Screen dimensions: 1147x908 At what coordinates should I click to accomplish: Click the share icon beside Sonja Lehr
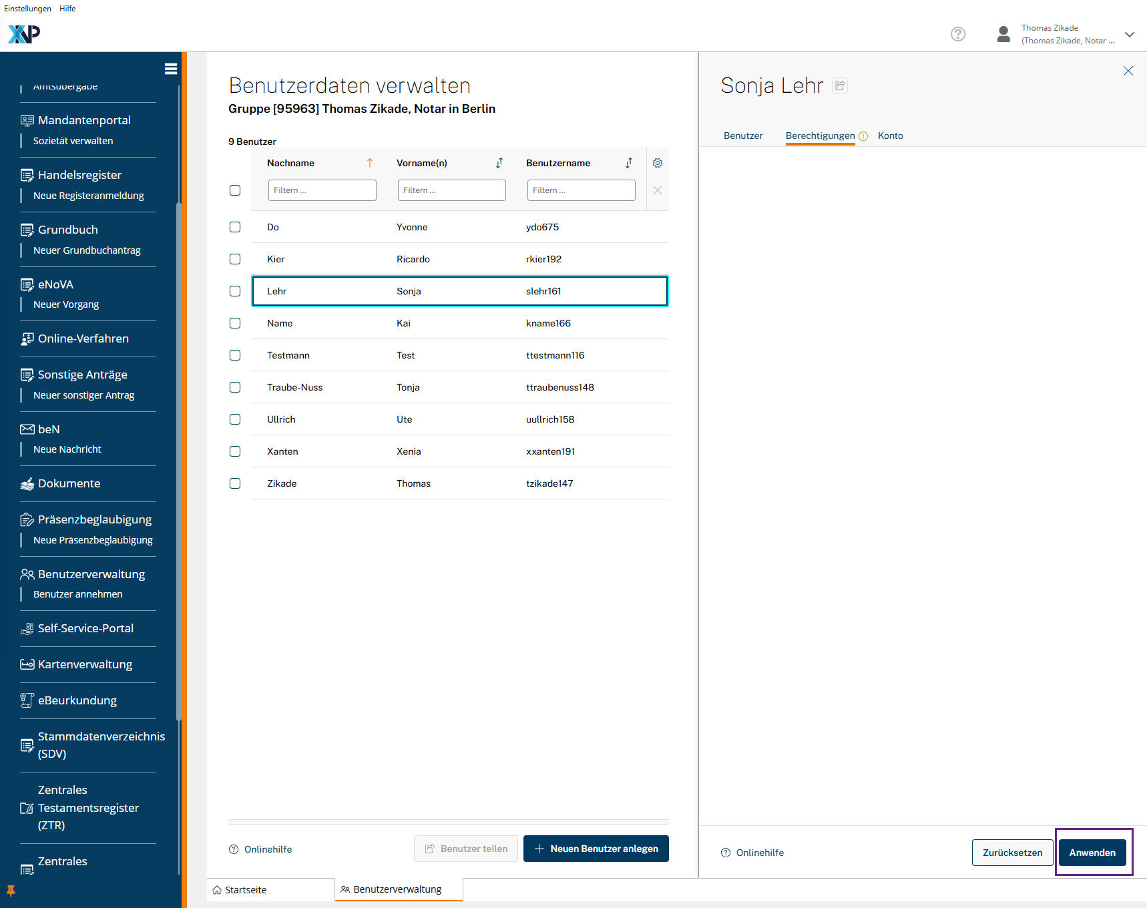pyautogui.click(x=840, y=85)
